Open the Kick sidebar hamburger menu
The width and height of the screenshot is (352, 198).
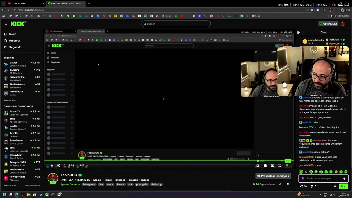6,24
